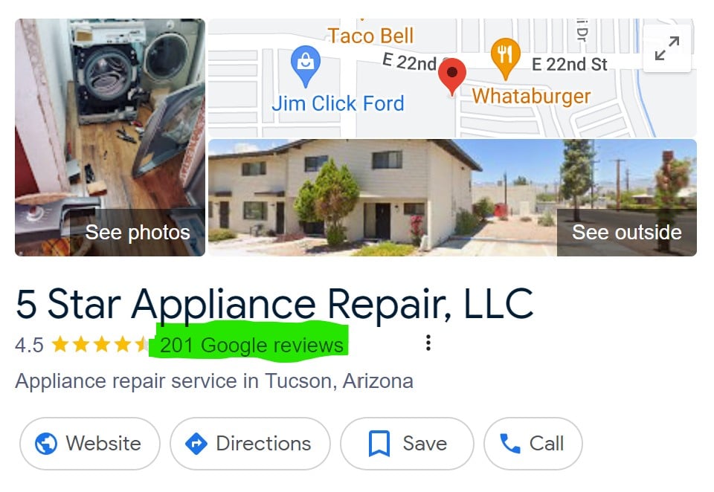Click the Jim Click Ford label

[338, 104]
